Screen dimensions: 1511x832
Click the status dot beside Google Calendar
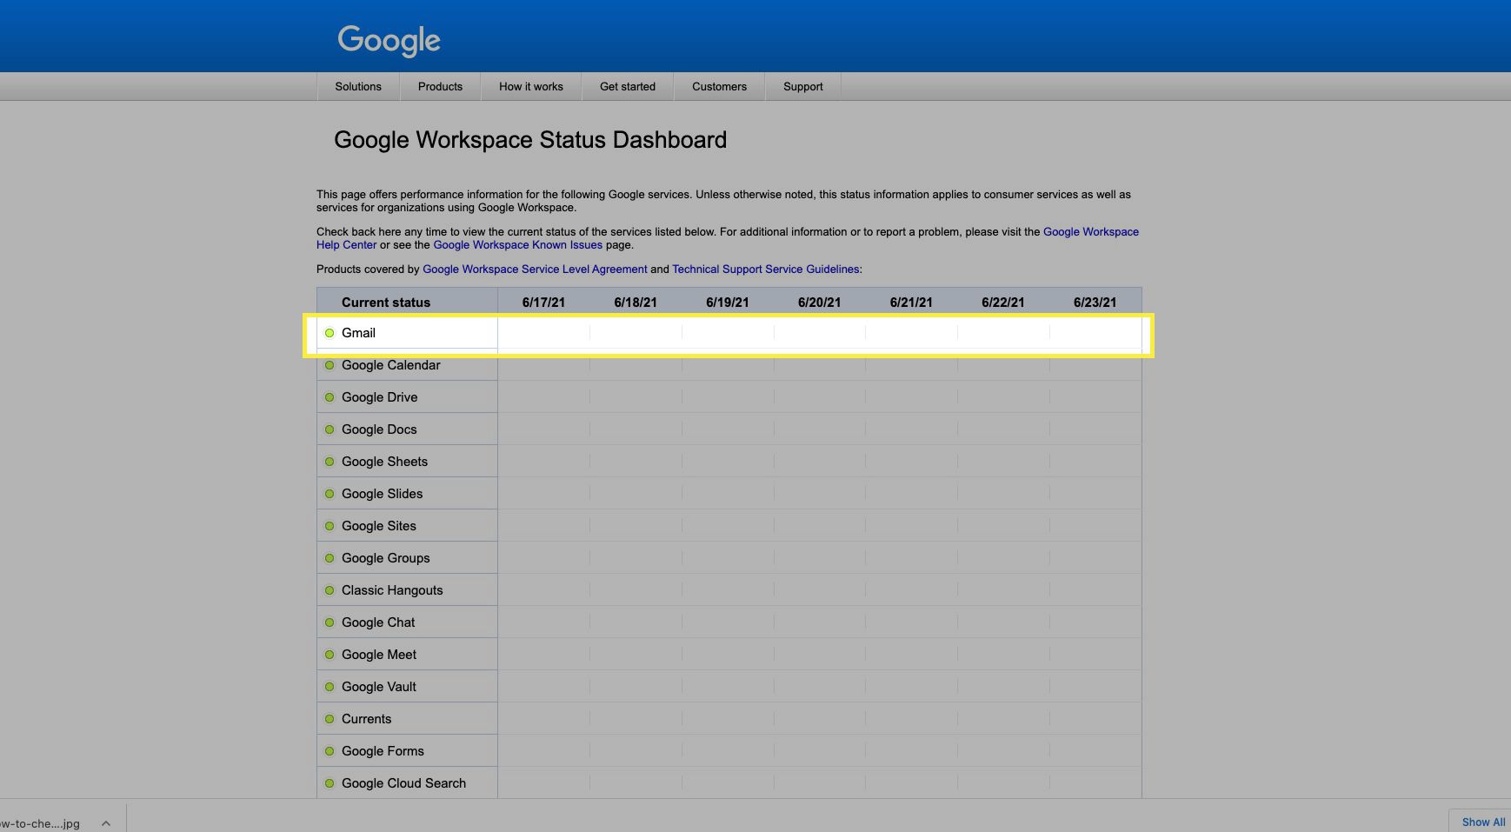coord(329,365)
